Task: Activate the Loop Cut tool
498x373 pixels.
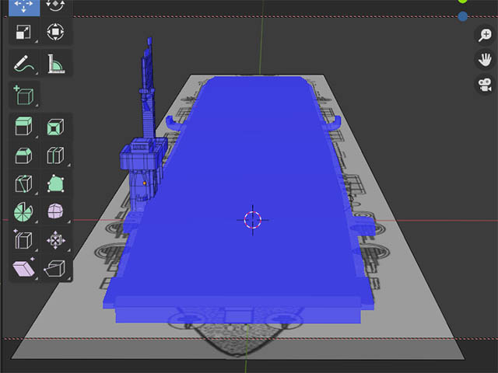Action: (55, 155)
